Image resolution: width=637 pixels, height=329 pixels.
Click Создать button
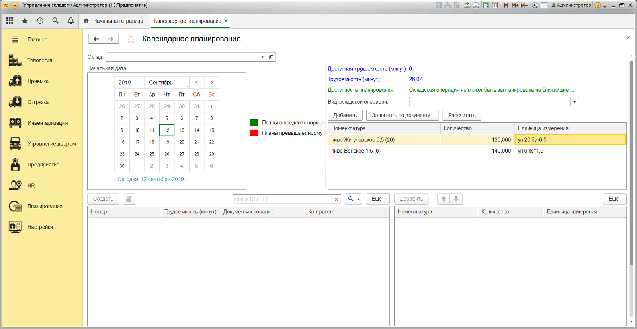[103, 199]
